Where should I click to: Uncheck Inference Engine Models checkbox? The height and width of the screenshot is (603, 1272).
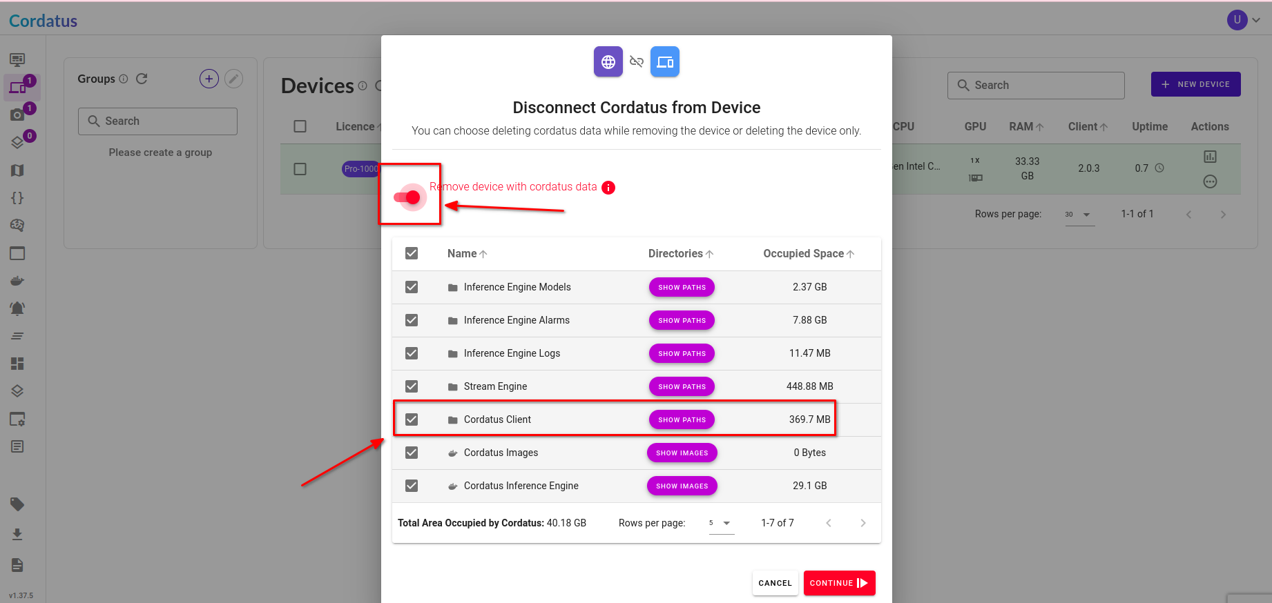pos(412,287)
